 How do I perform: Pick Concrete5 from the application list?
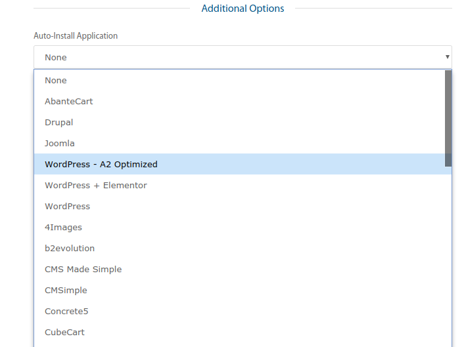pos(66,311)
